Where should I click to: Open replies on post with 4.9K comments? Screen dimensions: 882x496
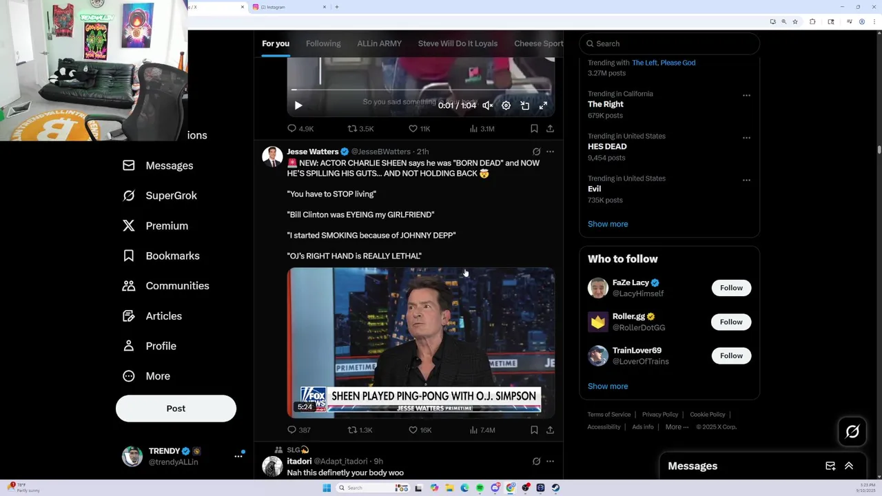click(300, 129)
